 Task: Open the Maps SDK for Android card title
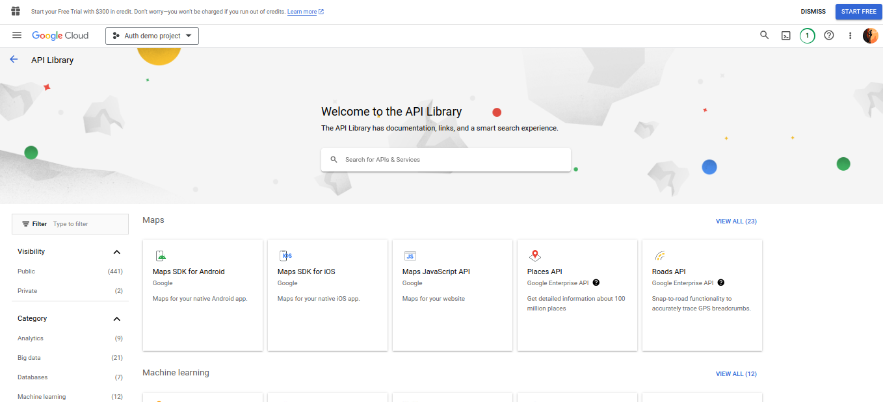[x=189, y=271]
